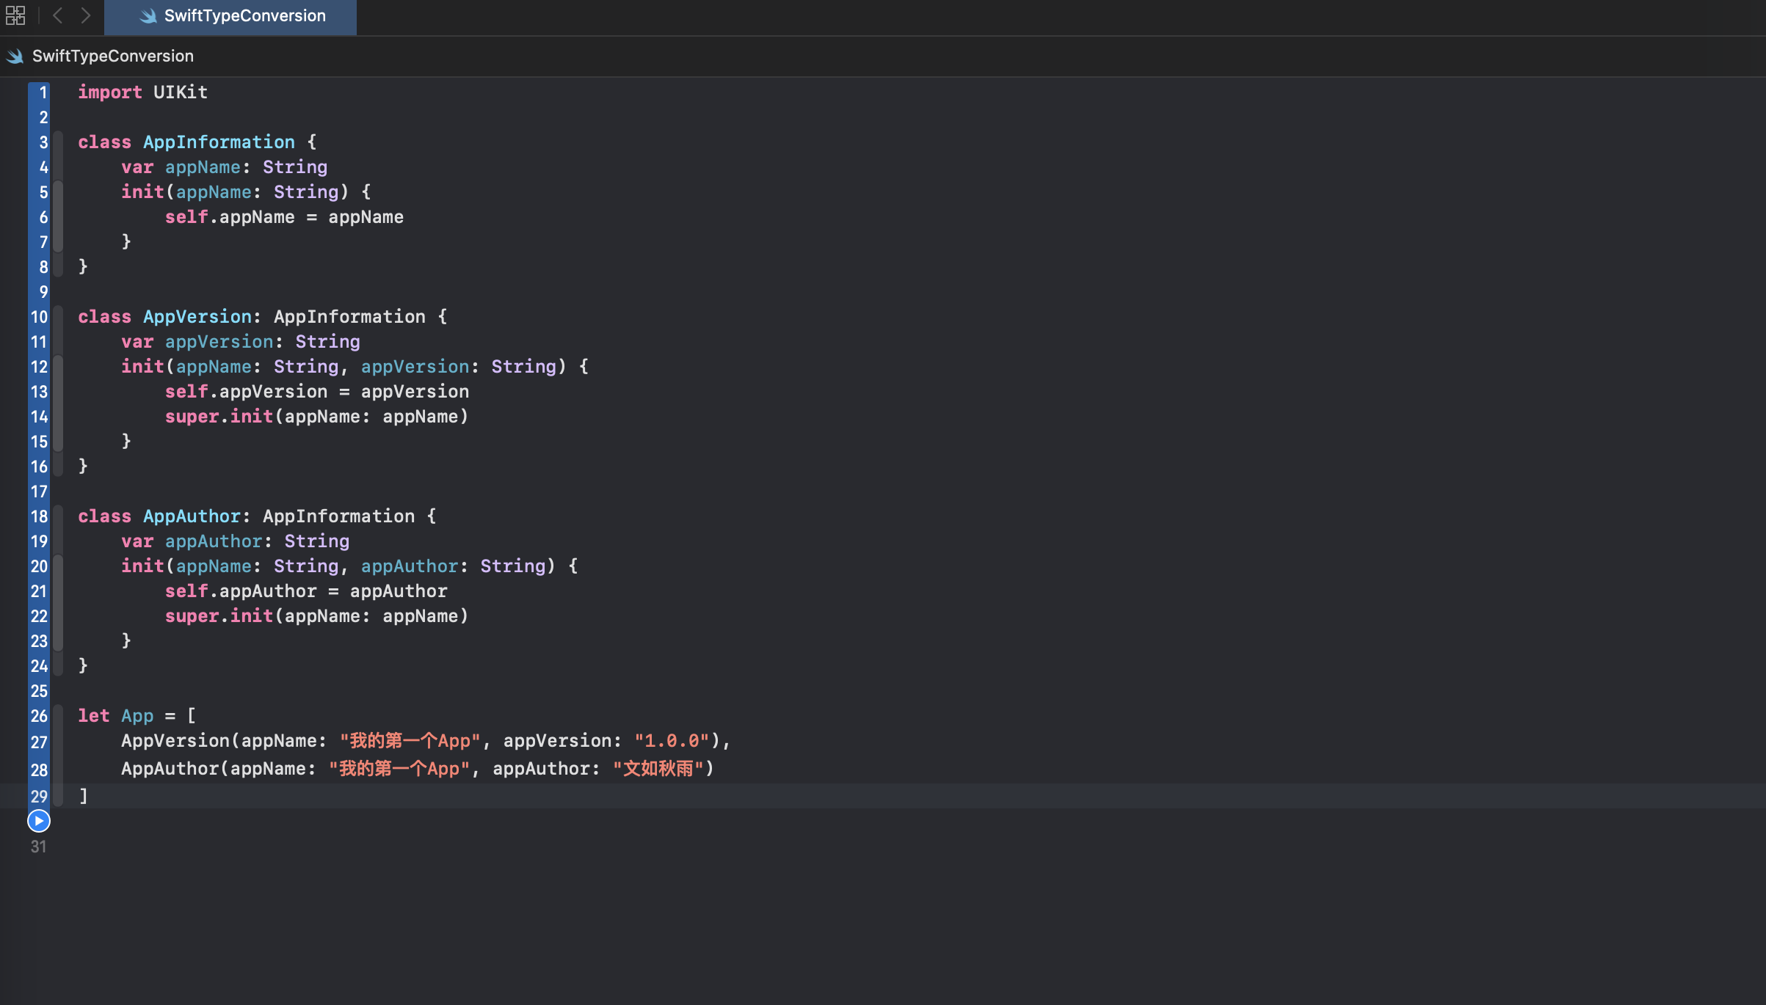The height and width of the screenshot is (1005, 1766).
Task: Click the go forward navigation arrow
Action: (x=85, y=15)
